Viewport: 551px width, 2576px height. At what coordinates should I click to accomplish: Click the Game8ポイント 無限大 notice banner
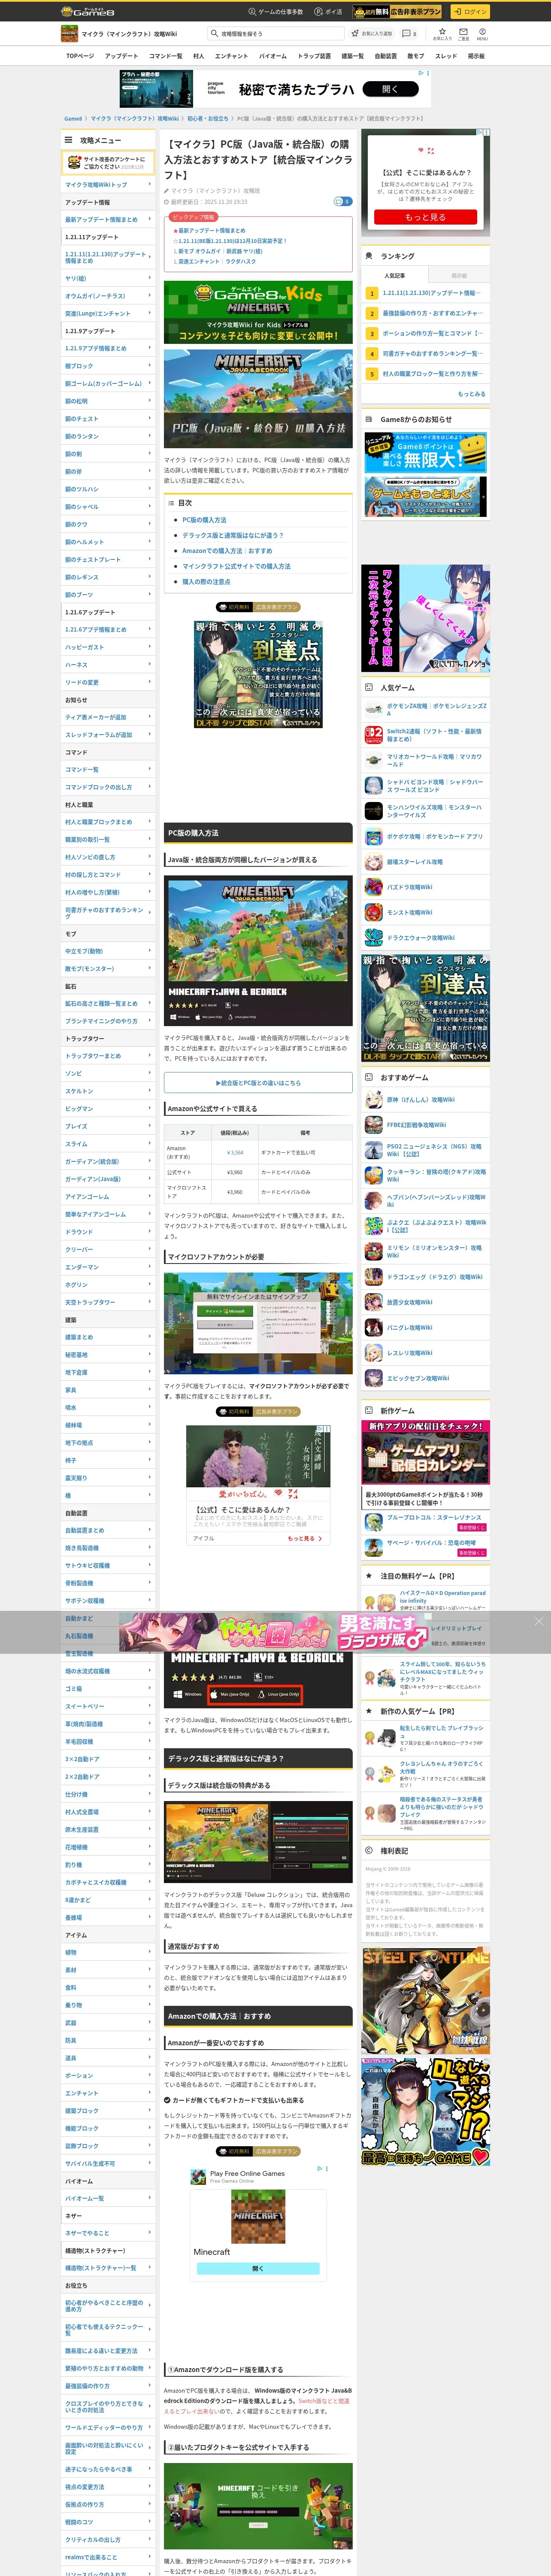(425, 452)
